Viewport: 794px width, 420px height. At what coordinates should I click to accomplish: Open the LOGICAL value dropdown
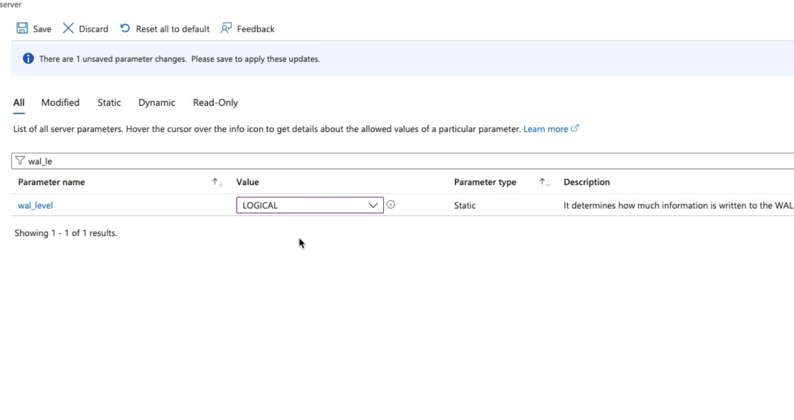tap(310, 205)
